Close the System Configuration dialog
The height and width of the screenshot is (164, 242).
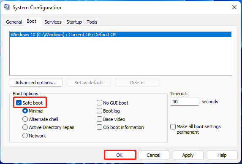(234, 7)
